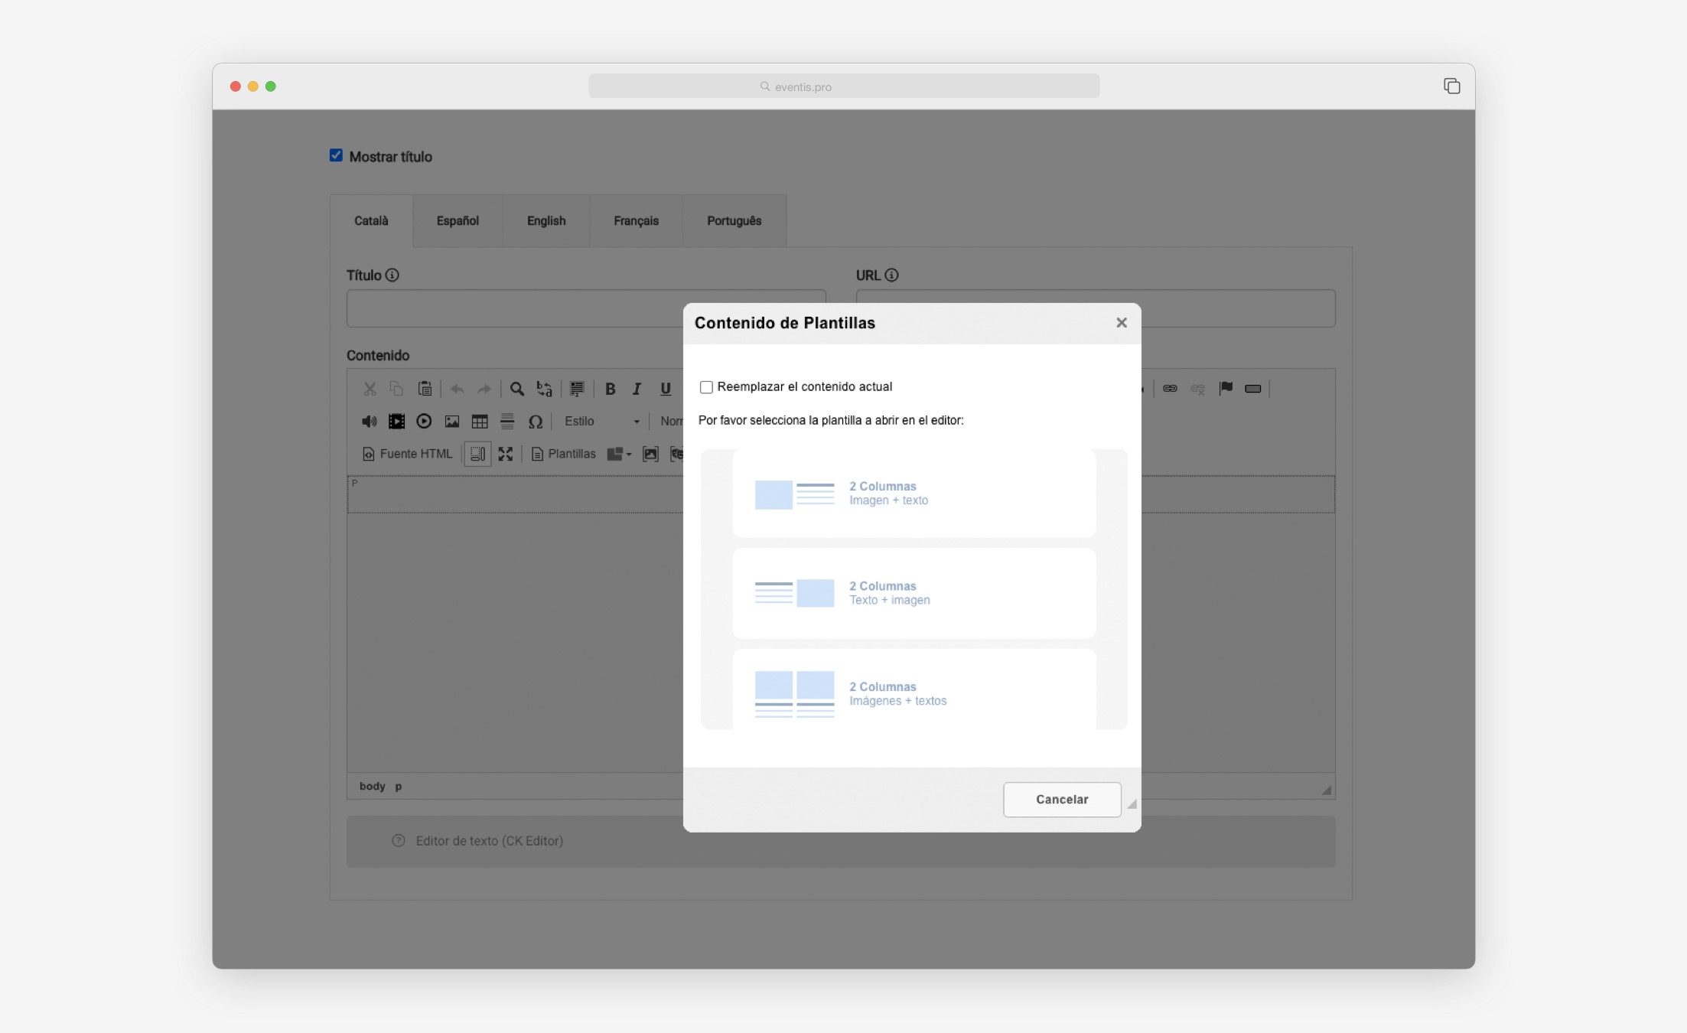The width and height of the screenshot is (1687, 1033).
Task: Open the Normal format dropdown
Action: [x=670, y=422]
